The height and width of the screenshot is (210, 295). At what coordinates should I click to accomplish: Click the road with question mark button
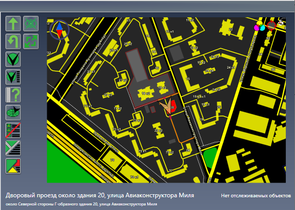13,95
